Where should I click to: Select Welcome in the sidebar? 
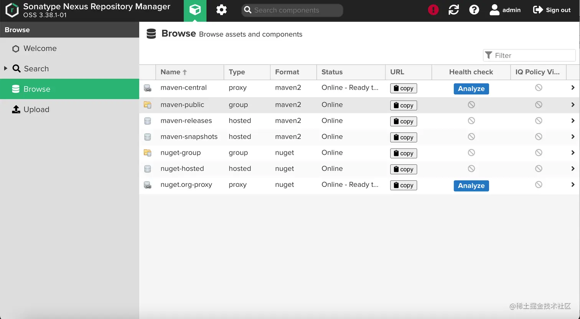tap(69, 48)
